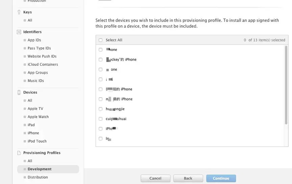Click the Continue button
Viewport: 292px width, 184px height.
[x=221, y=178]
